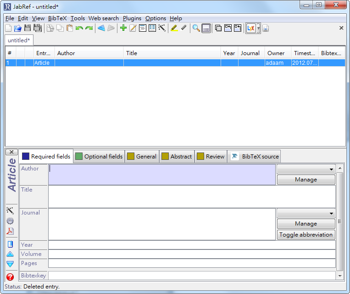
Task: Click the blue document icon in the editor sidebar
Action: point(10,244)
